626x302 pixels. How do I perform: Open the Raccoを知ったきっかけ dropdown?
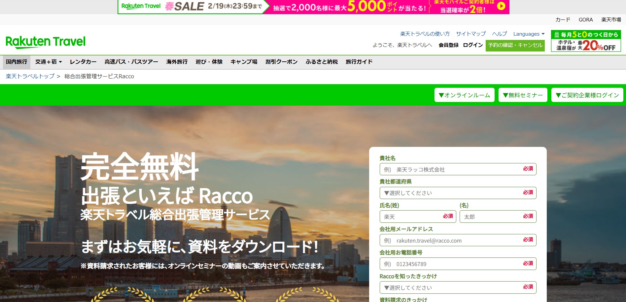(x=458, y=287)
